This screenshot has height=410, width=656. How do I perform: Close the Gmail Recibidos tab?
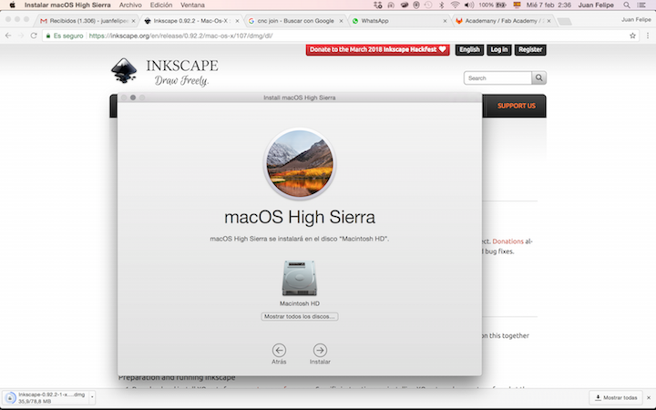(133, 21)
